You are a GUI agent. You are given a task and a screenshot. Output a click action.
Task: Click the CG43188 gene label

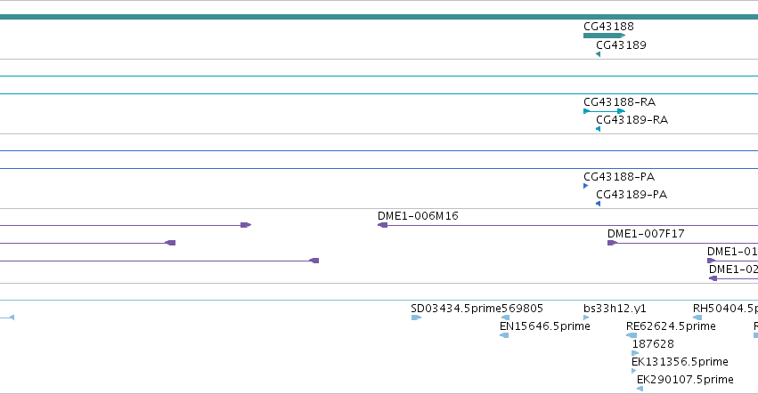point(608,26)
